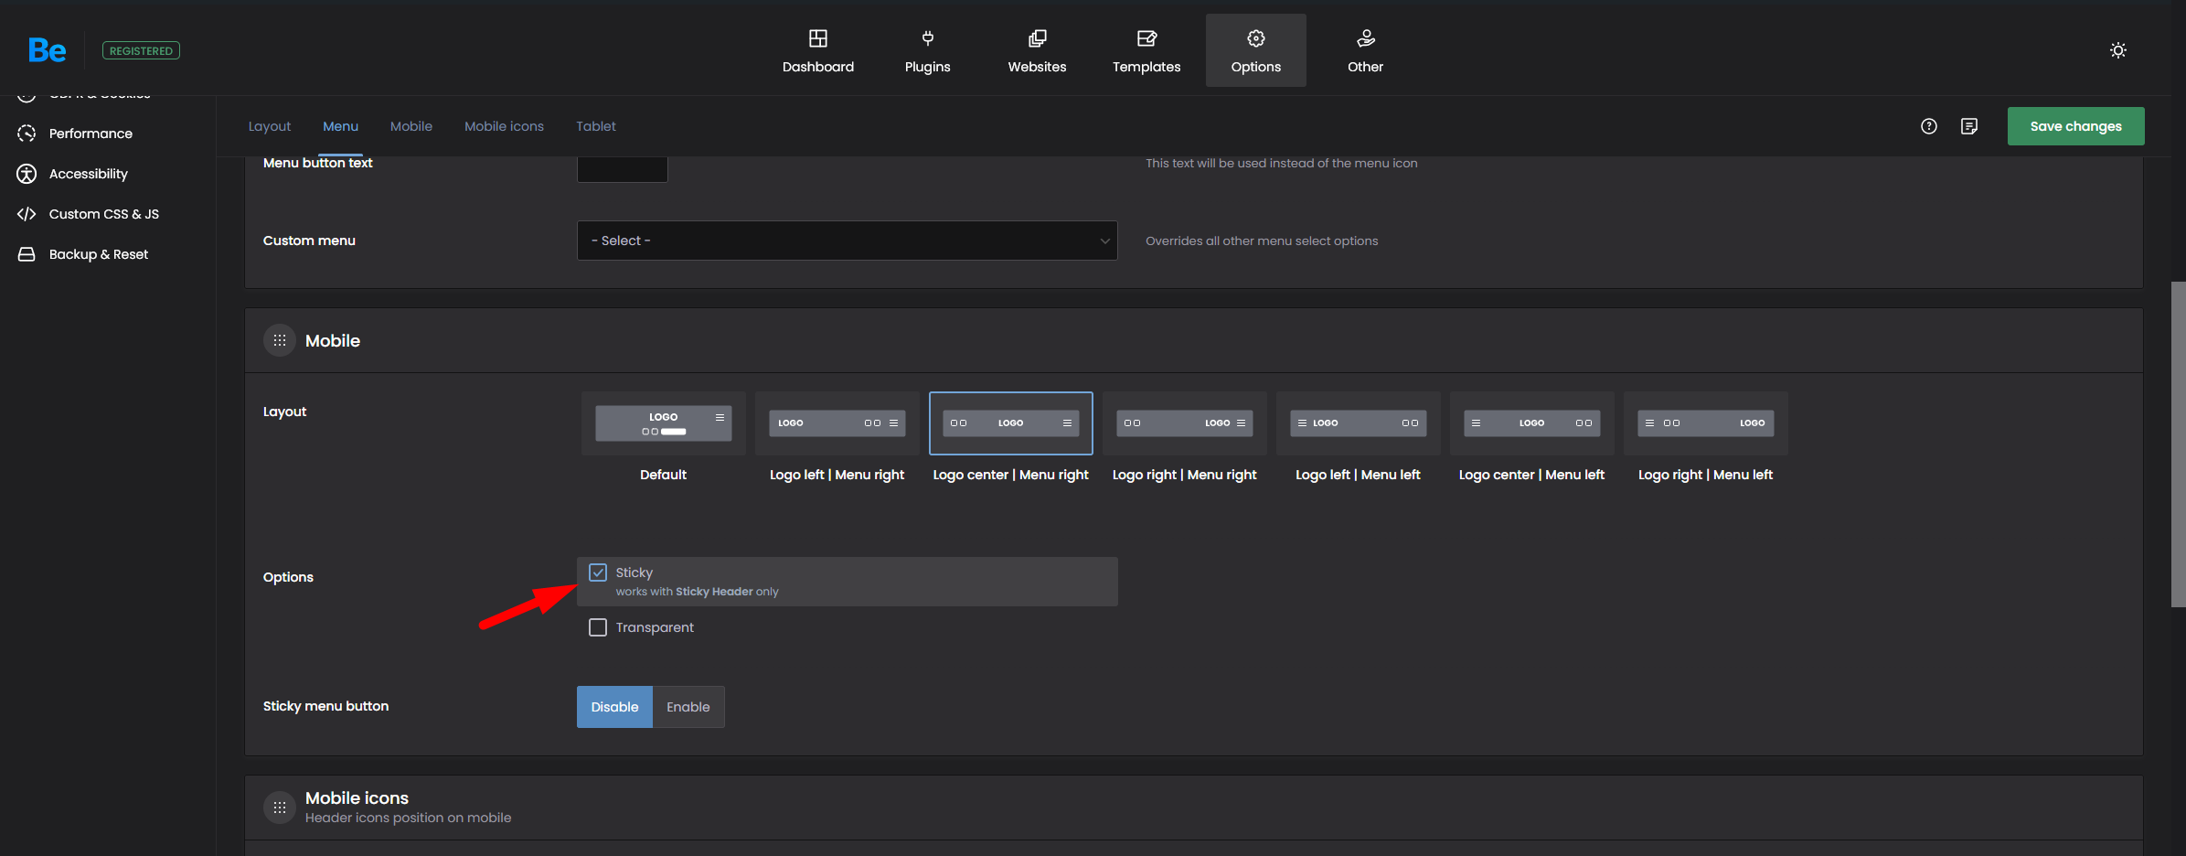The width and height of the screenshot is (2186, 856).
Task: Open Custom CSS & JS in sidebar
Action: [104, 214]
